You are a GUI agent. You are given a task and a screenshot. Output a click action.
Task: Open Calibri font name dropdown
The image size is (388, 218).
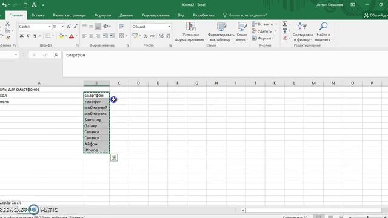tap(50, 27)
